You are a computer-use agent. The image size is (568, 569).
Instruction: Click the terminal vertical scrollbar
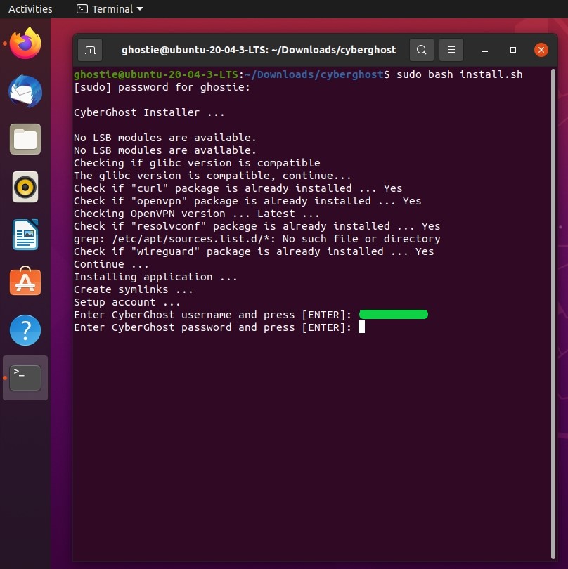553,314
